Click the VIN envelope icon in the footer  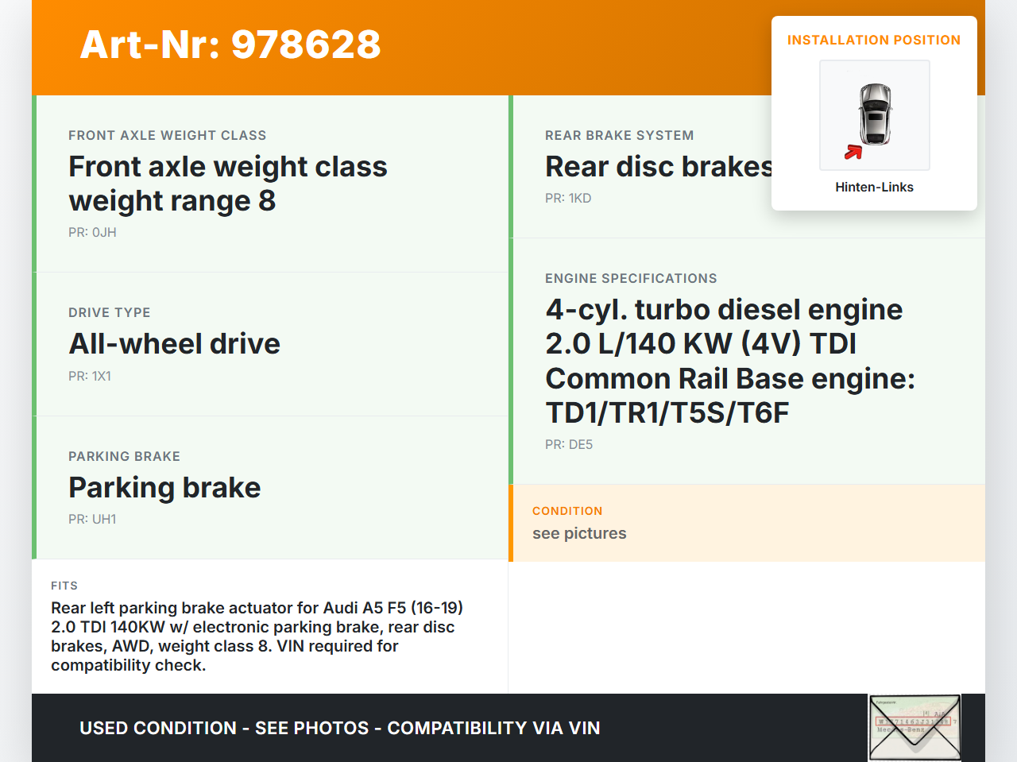915,728
